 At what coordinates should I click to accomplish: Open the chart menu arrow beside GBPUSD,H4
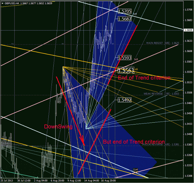(x=2, y=3)
